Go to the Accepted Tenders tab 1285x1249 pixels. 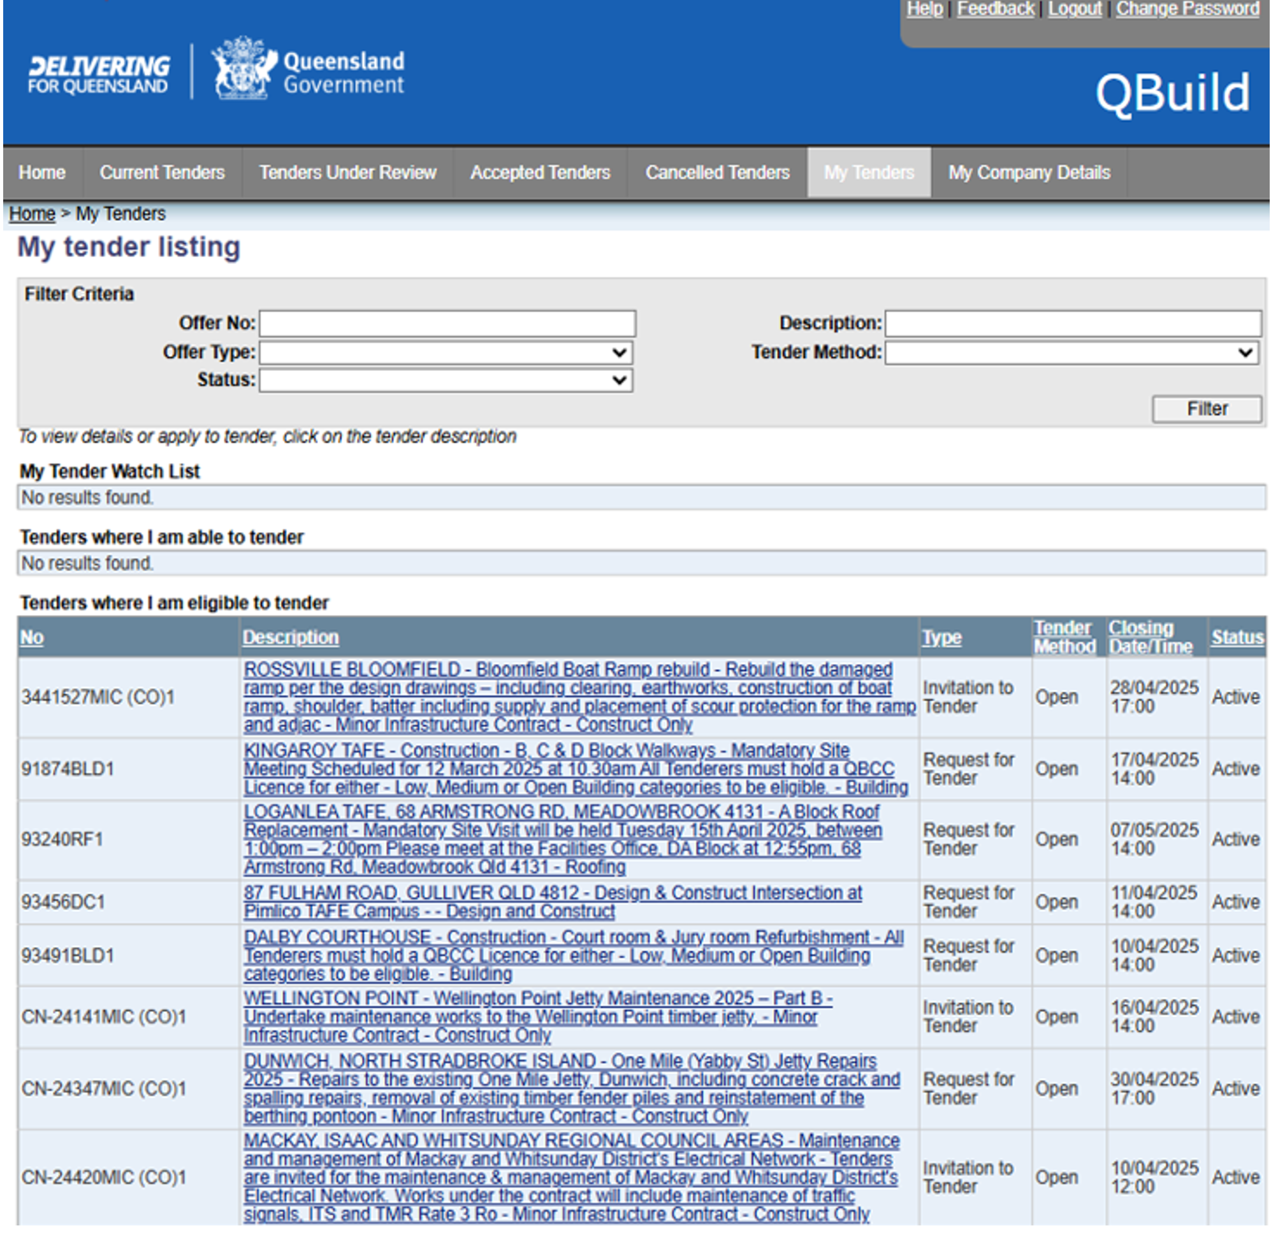540,173
